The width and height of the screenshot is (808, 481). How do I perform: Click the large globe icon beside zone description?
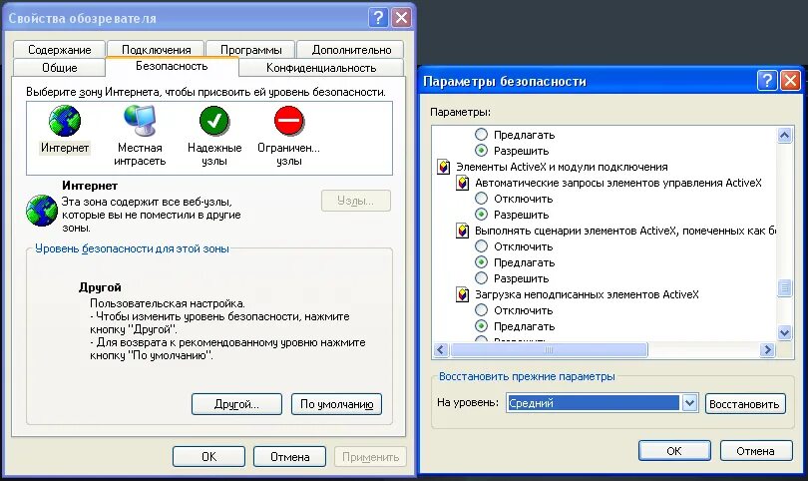tap(42, 211)
